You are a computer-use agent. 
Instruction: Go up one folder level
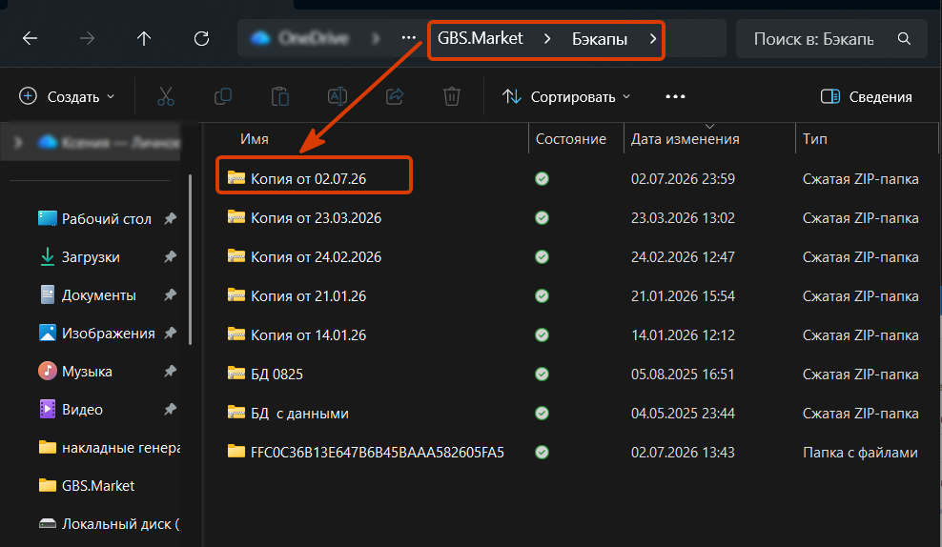coord(144,39)
